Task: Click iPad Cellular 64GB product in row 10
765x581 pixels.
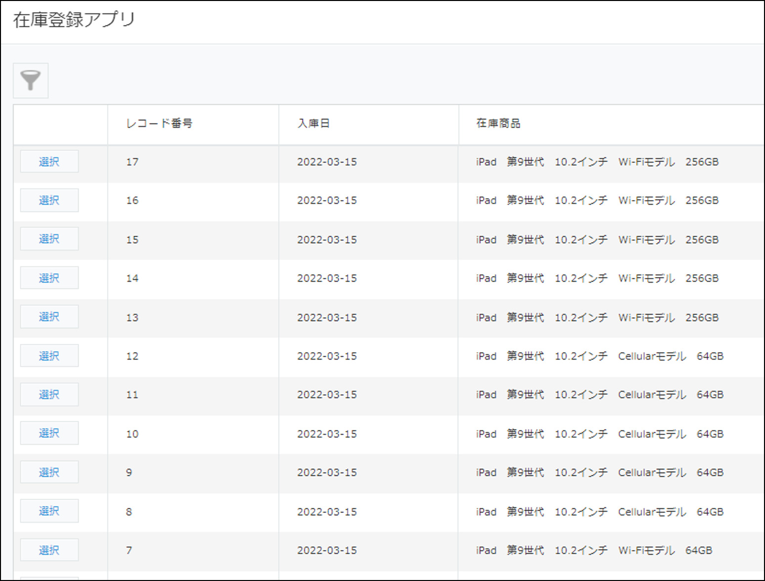Action: (600, 434)
